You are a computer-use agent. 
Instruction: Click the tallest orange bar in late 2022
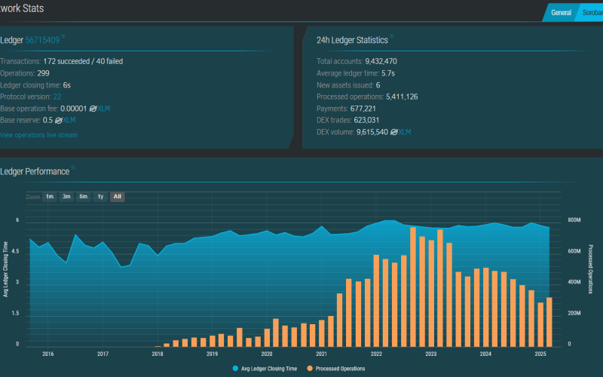(x=413, y=287)
